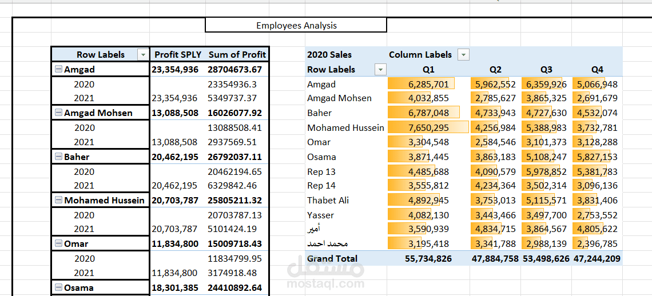
Task: Click Baher's Q1 sales data bar
Action: [x=428, y=113]
